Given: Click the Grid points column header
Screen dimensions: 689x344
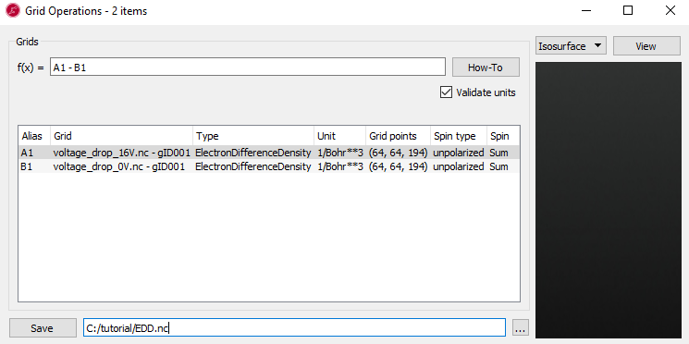Looking at the screenshot, I should point(399,136).
